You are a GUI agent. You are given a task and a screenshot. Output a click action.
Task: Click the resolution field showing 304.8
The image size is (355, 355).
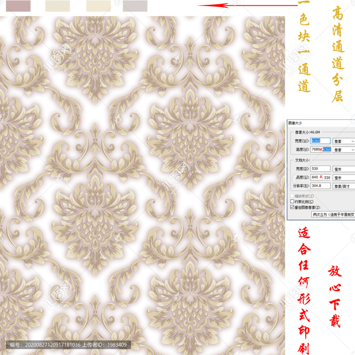(320, 186)
